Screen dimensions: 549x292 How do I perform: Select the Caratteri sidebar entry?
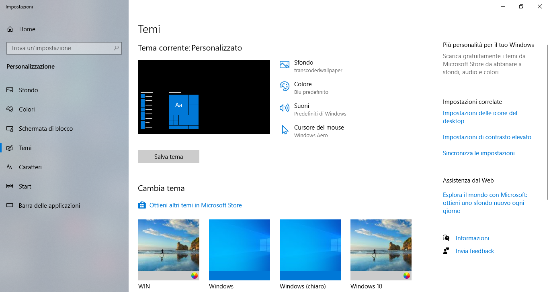coord(64,167)
